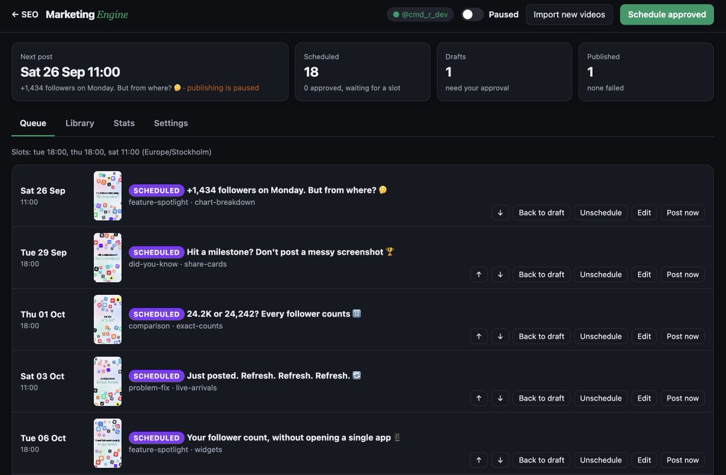
Task: Edit the 'Hit a milestone?' post
Action: [x=644, y=274]
